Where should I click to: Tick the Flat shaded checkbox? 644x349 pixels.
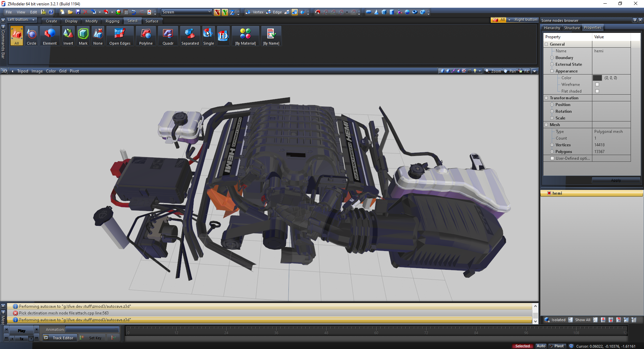pyautogui.click(x=597, y=91)
